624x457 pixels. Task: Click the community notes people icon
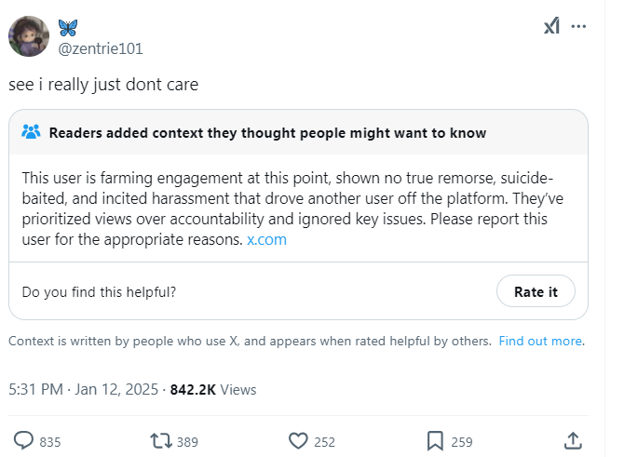point(32,132)
